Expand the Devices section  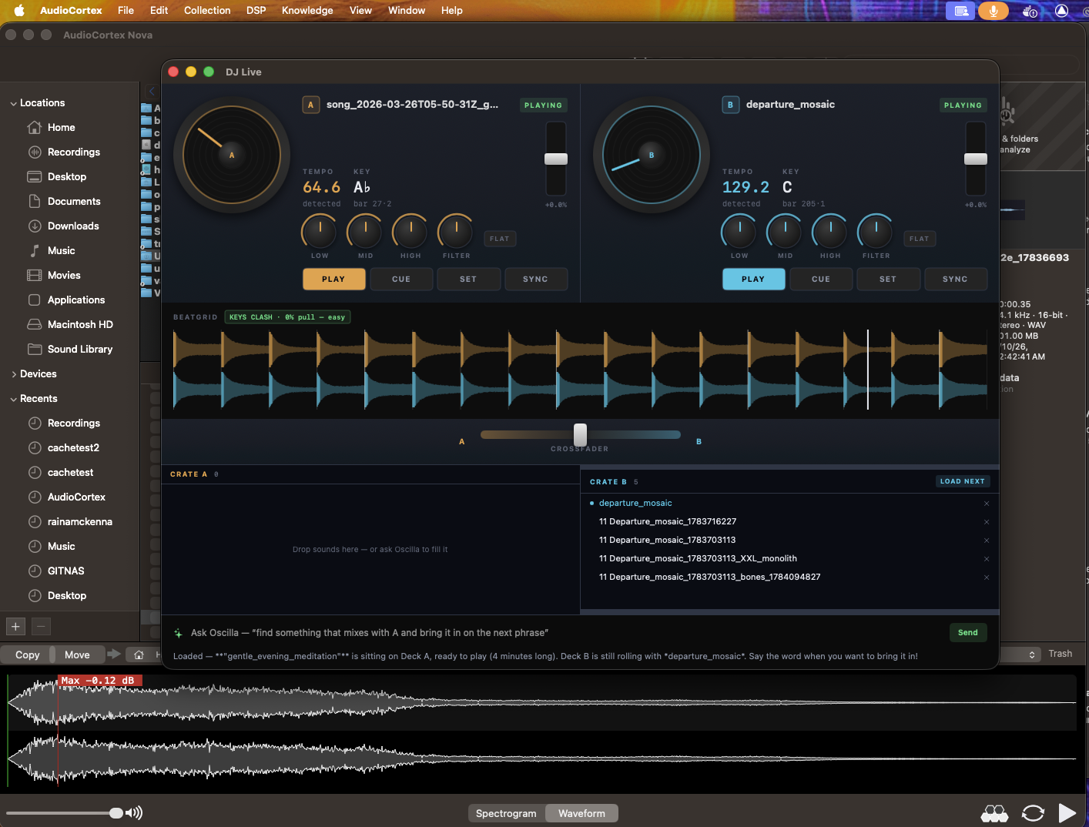(13, 374)
